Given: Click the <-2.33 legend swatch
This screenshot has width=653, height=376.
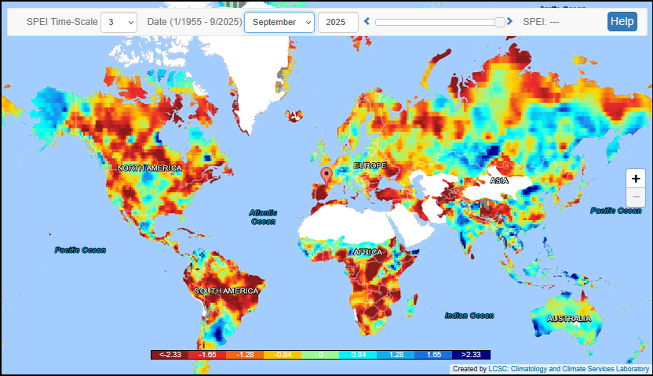Looking at the screenshot, I should [170, 355].
